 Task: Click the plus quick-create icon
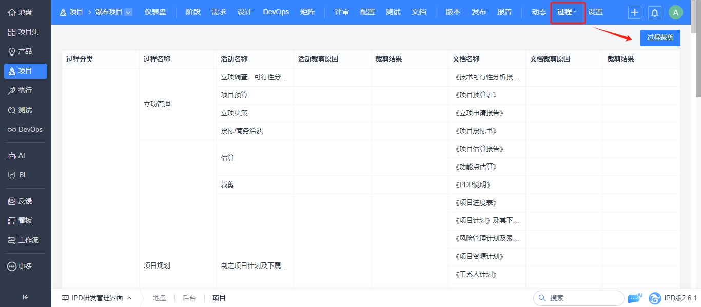tap(635, 13)
